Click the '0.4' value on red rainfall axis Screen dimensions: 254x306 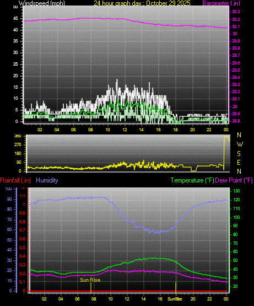(23, 256)
